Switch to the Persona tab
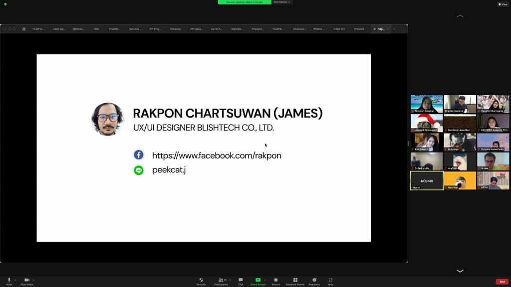 [175, 29]
